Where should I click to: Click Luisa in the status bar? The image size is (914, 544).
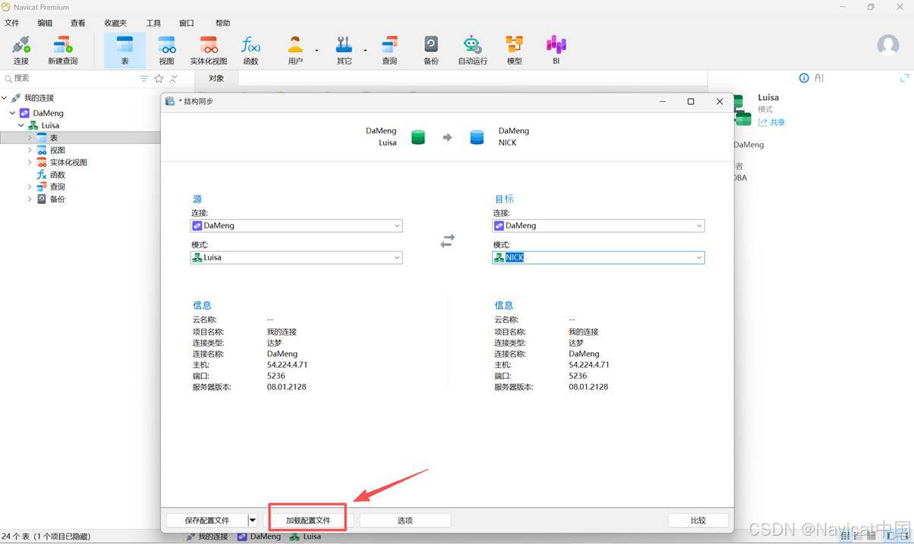click(x=305, y=536)
